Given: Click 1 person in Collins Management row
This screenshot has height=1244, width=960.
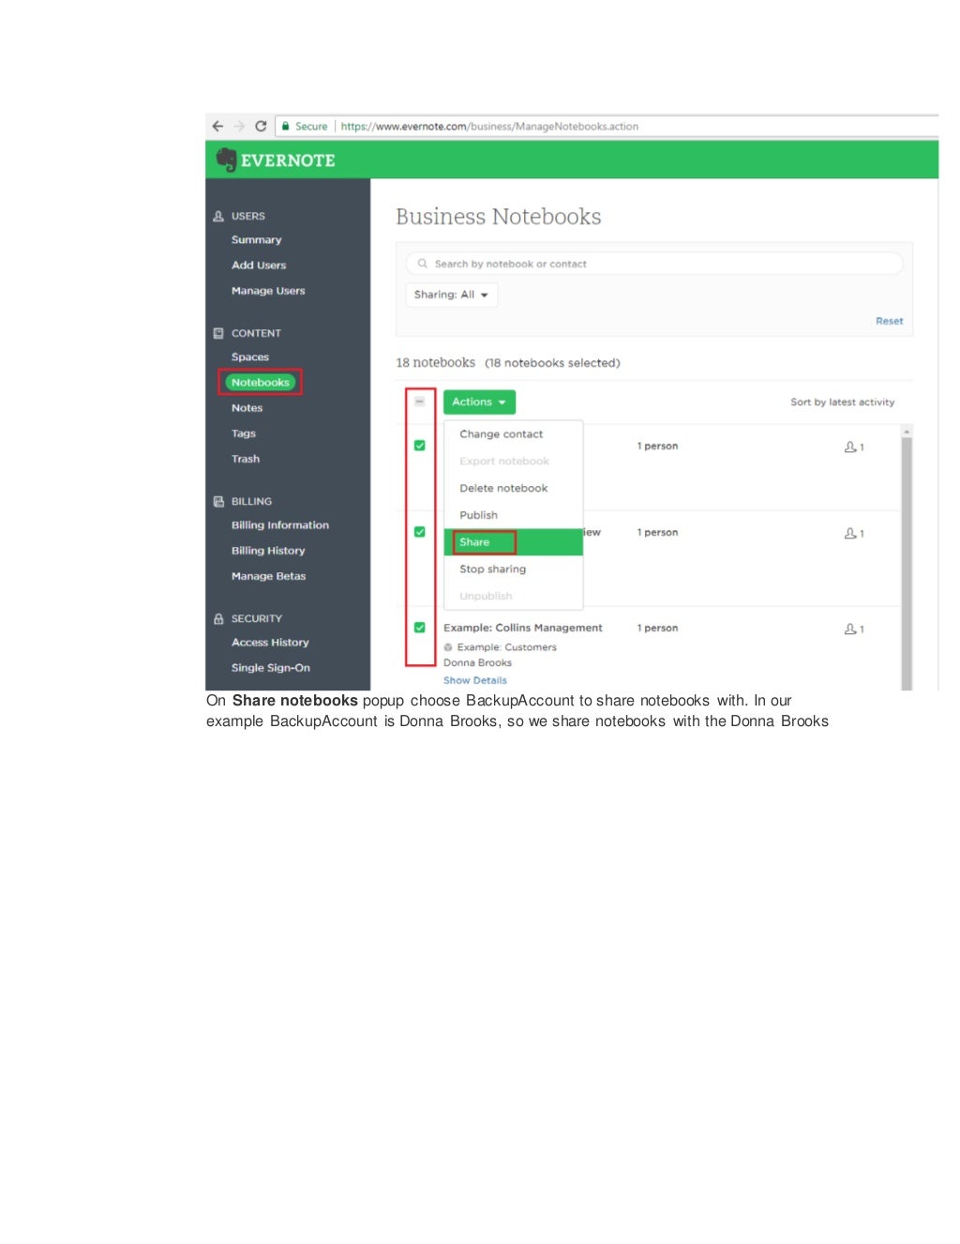Looking at the screenshot, I should (658, 628).
